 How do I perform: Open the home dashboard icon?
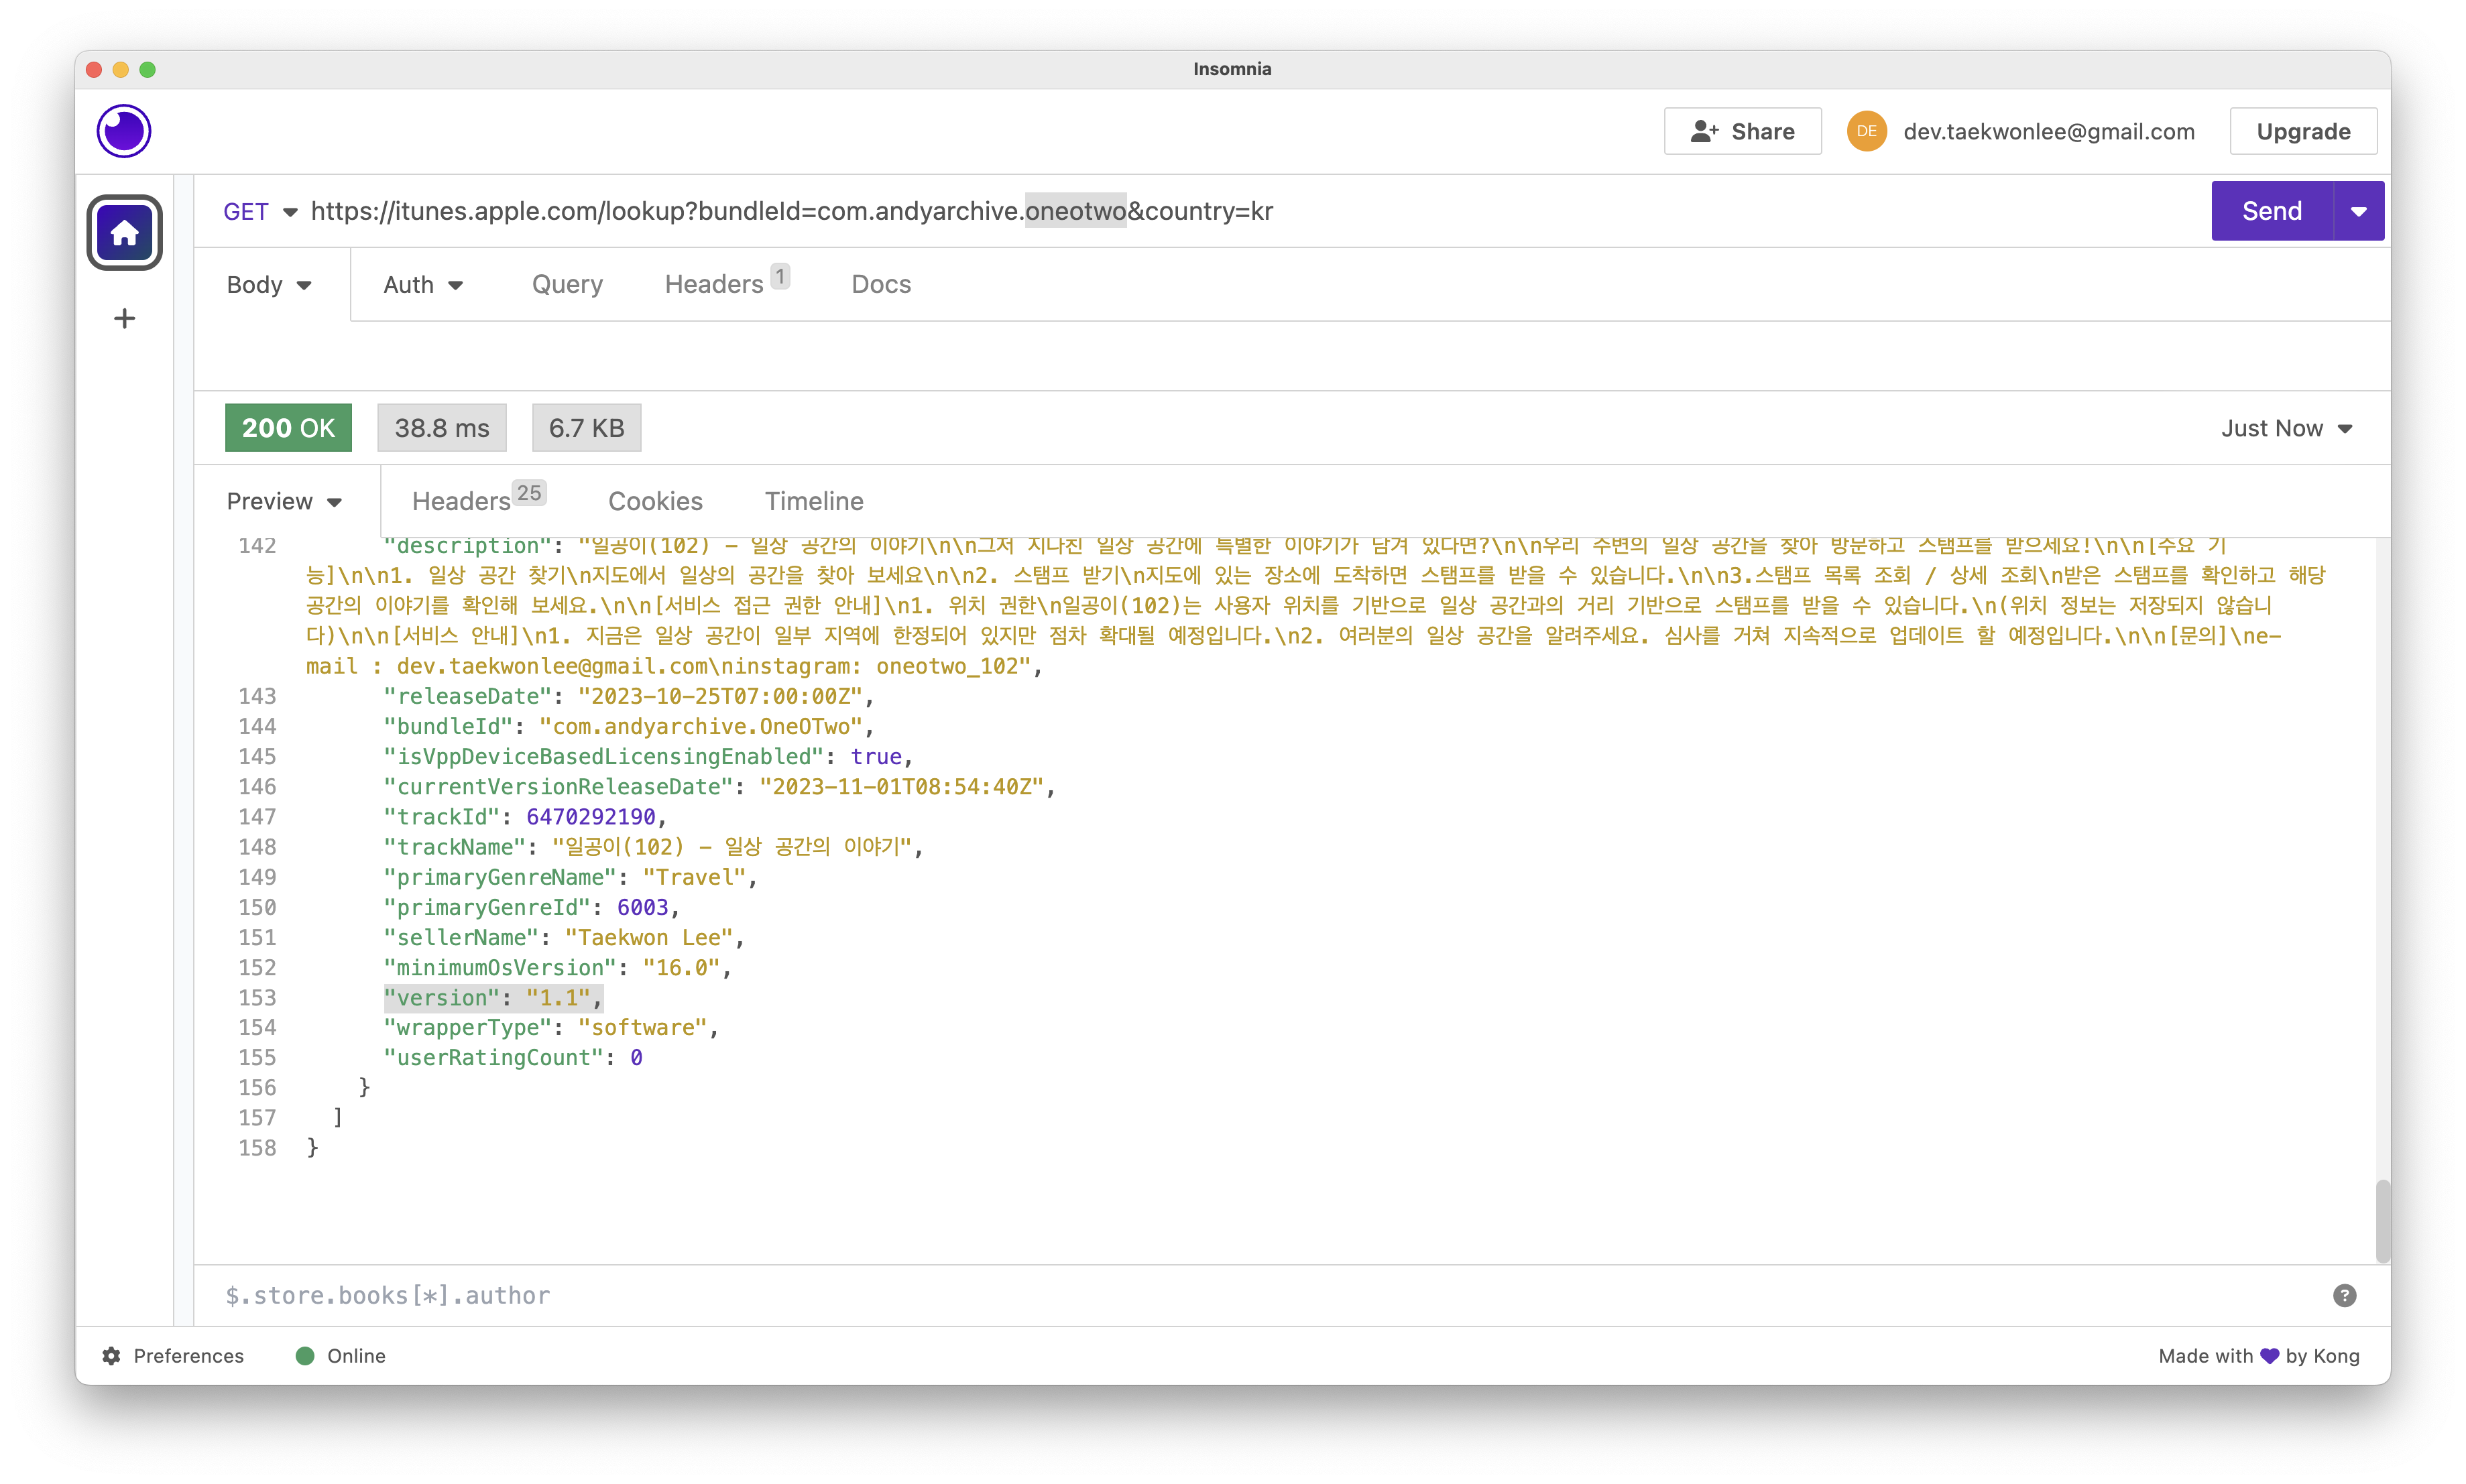[x=124, y=233]
